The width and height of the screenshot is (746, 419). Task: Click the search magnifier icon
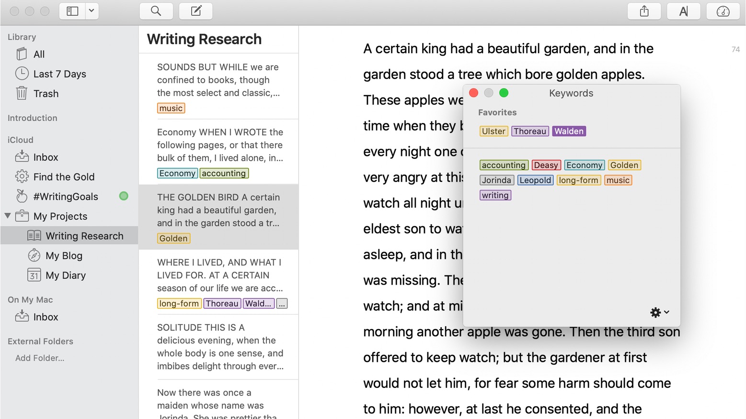(x=156, y=11)
